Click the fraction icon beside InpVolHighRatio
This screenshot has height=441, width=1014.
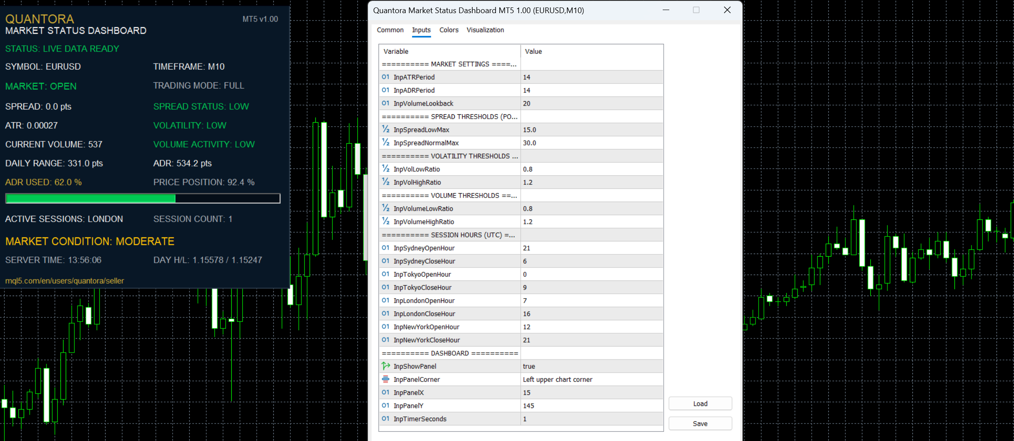(385, 182)
